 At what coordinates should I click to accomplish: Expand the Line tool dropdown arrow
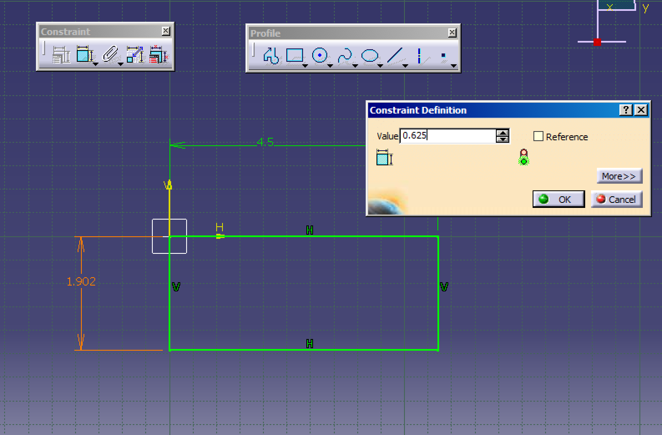click(x=405, y=66)
